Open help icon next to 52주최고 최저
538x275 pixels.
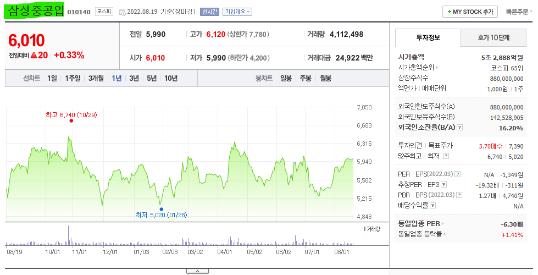(x=446, y=156)
